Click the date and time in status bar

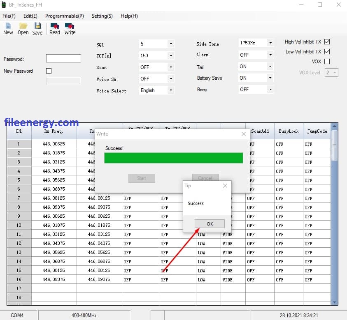(298, 315)
